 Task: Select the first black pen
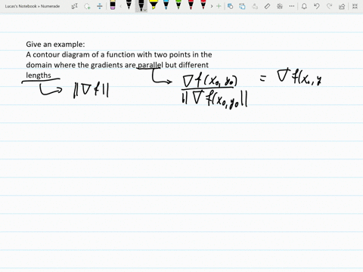point(129,5)
